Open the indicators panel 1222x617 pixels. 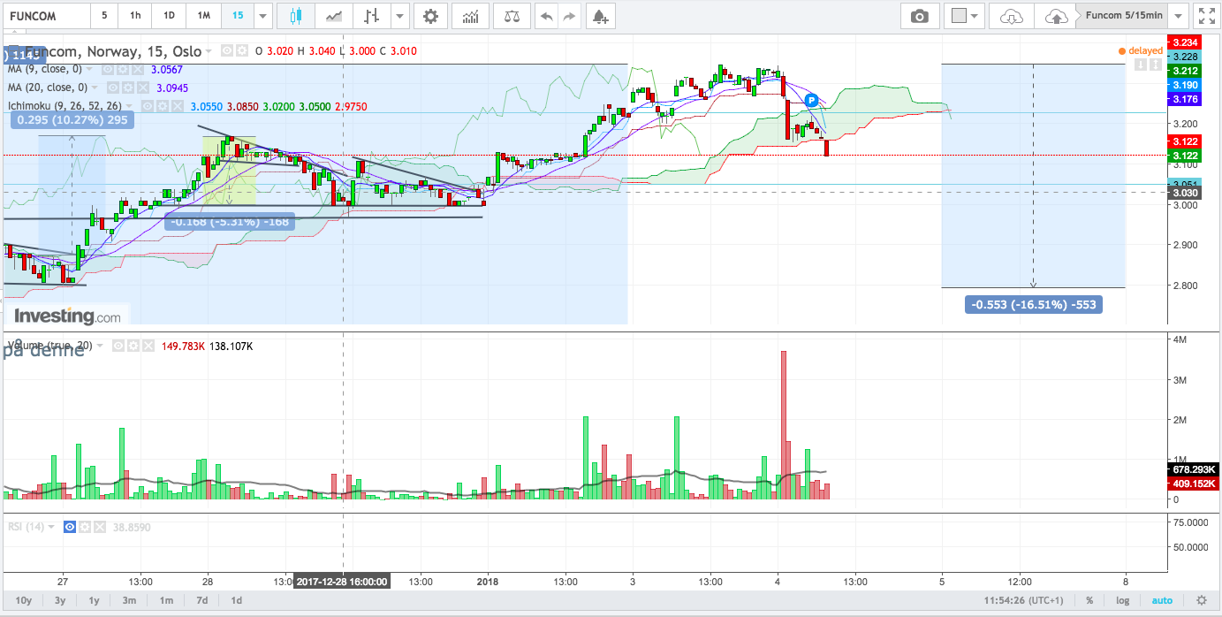click(x=471, y=16)
